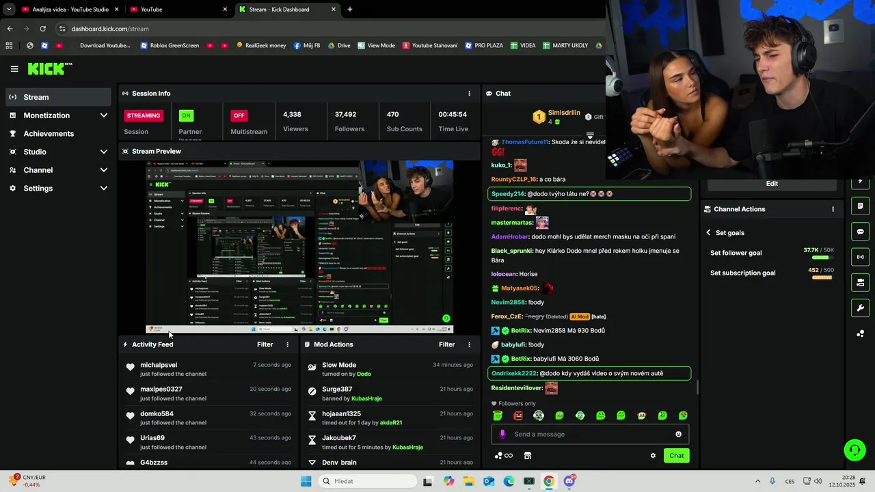Click Set subscription goal

(742, 273)
